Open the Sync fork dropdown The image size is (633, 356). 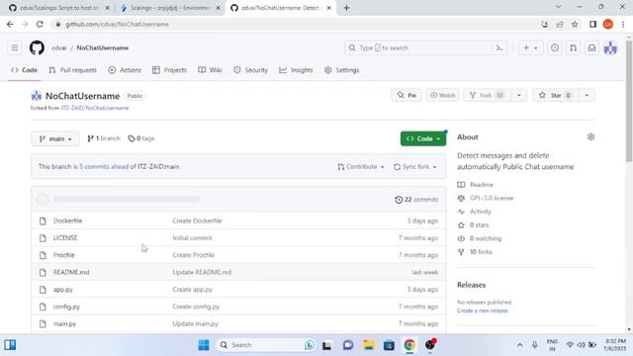point(415,167)
